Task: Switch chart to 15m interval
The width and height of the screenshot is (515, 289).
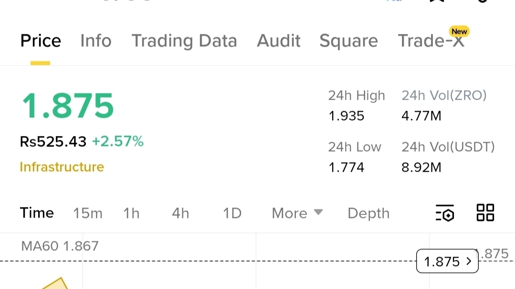Action: pos(88,213)
